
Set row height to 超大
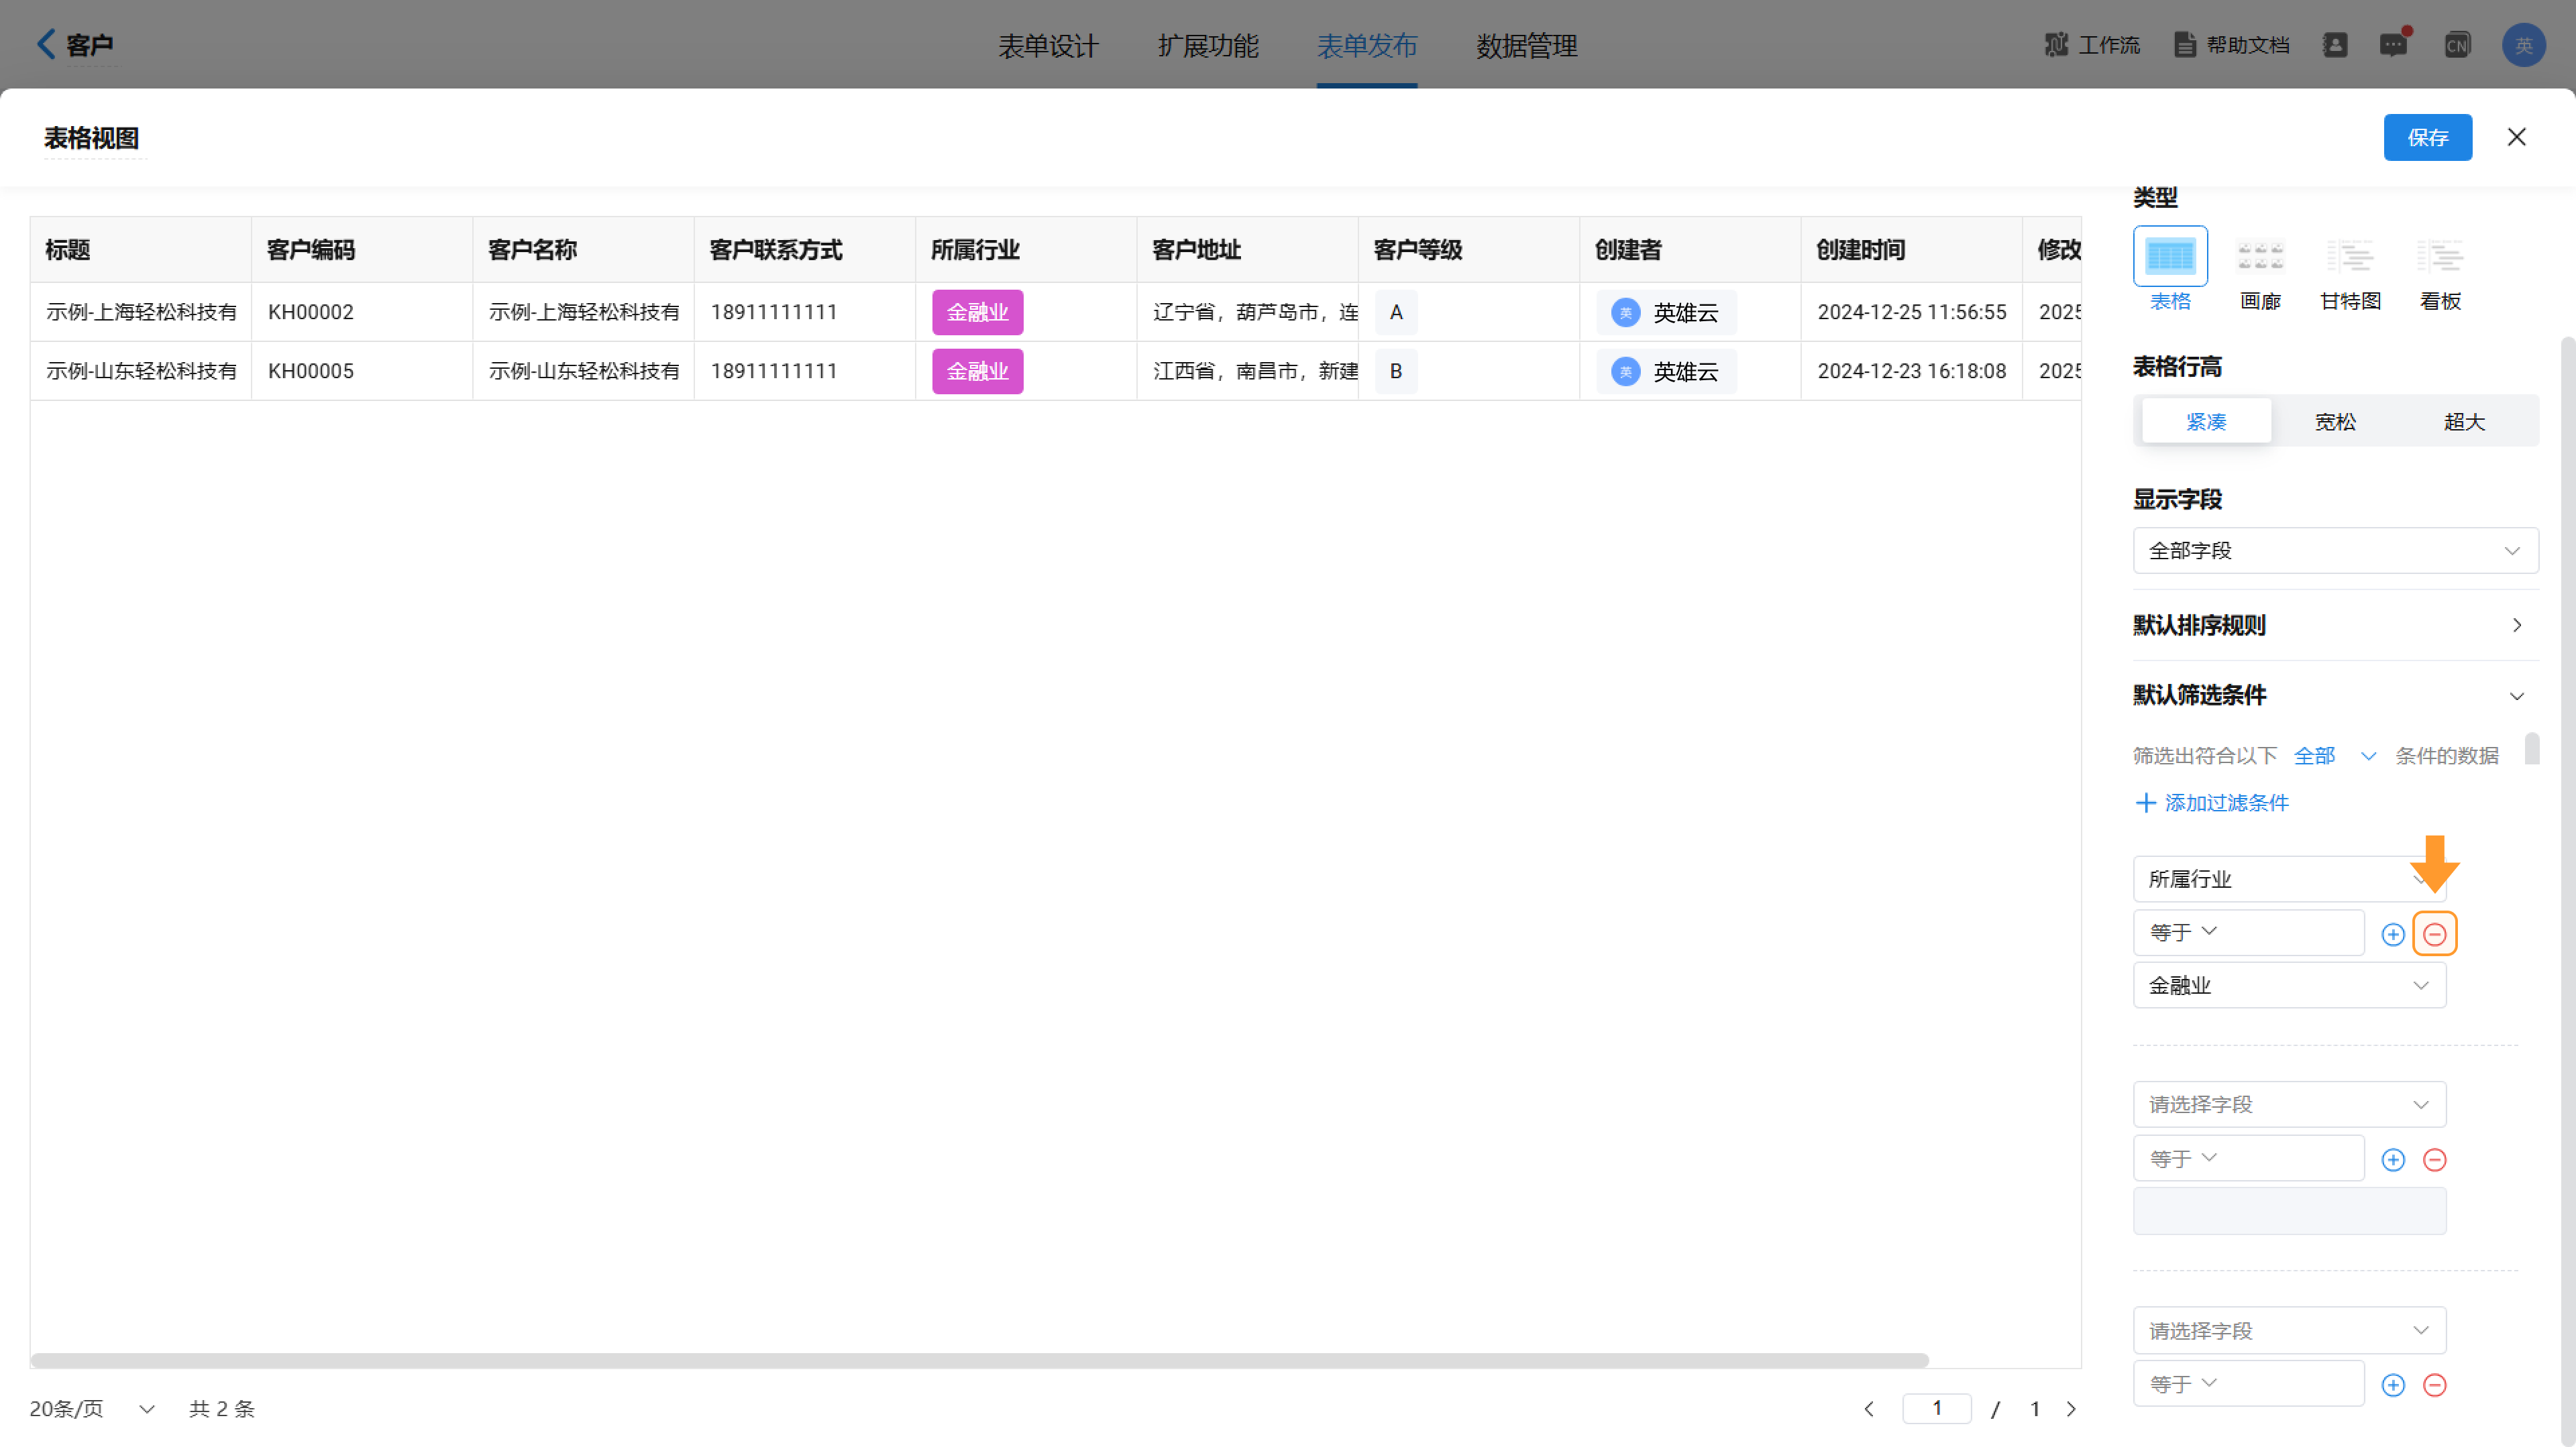pos(2464,422)
